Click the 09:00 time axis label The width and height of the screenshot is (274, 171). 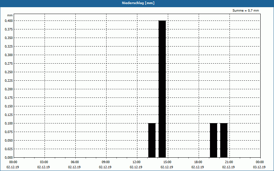click(x=106, y=162)
